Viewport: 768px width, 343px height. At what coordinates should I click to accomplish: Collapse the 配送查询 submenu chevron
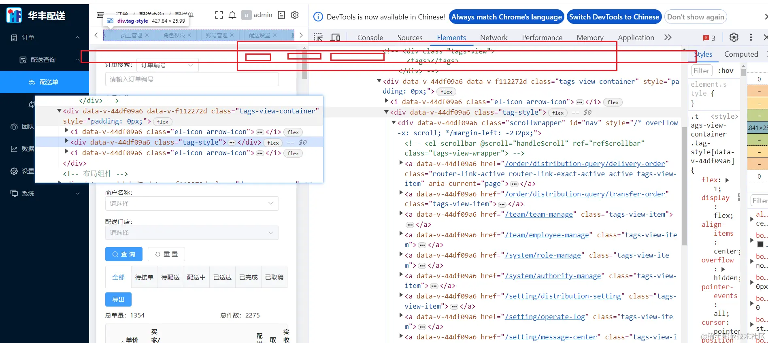point(77,60)
